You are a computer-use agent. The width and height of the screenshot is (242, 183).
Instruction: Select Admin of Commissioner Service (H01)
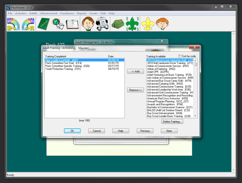tap(170, 66)
